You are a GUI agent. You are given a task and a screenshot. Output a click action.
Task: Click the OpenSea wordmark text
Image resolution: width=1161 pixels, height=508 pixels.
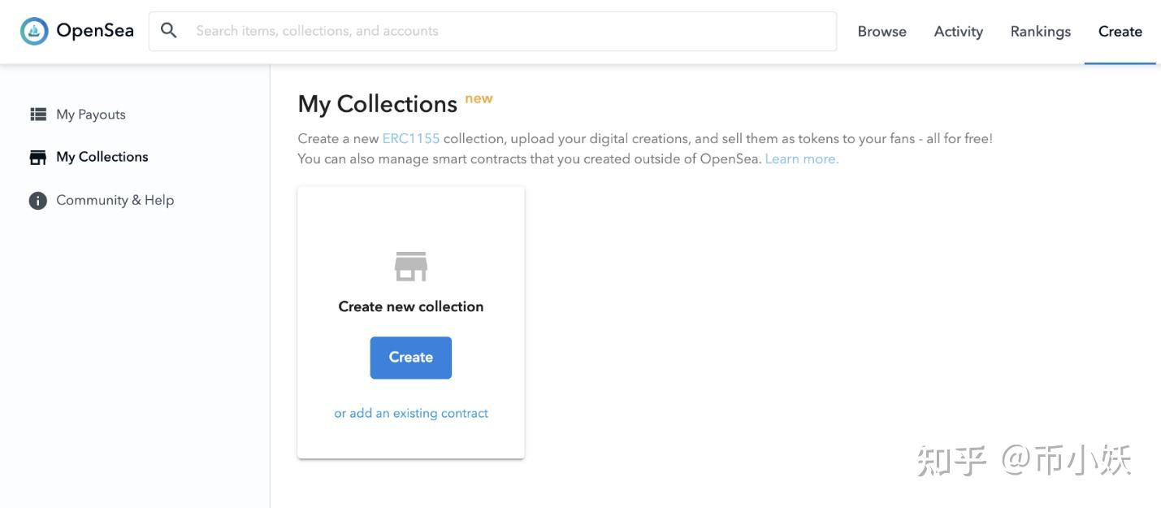pyautogui.click(x=95, y=32)
